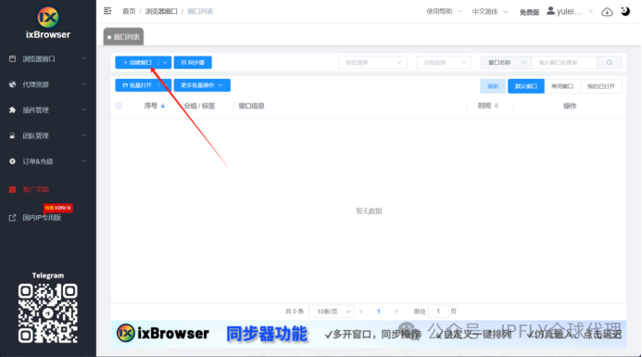Open the 标签选择 dropdown
The width and height of the screenshot is (642, 357).
[x=372, y=62]
